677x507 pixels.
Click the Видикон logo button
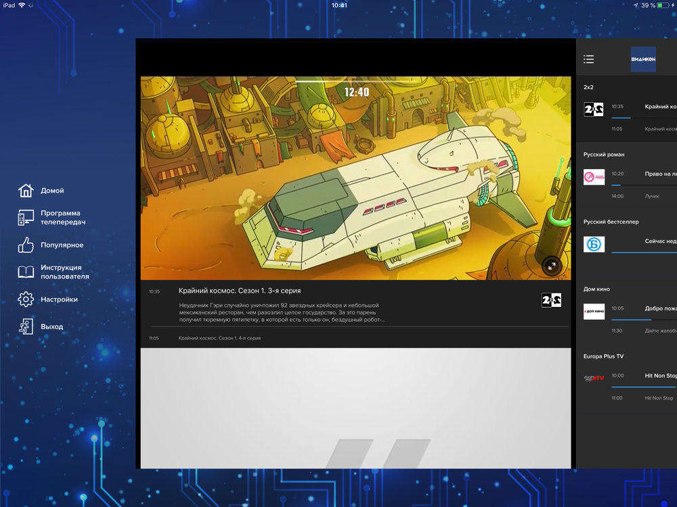pyautogui.click(x=643, y=59)
